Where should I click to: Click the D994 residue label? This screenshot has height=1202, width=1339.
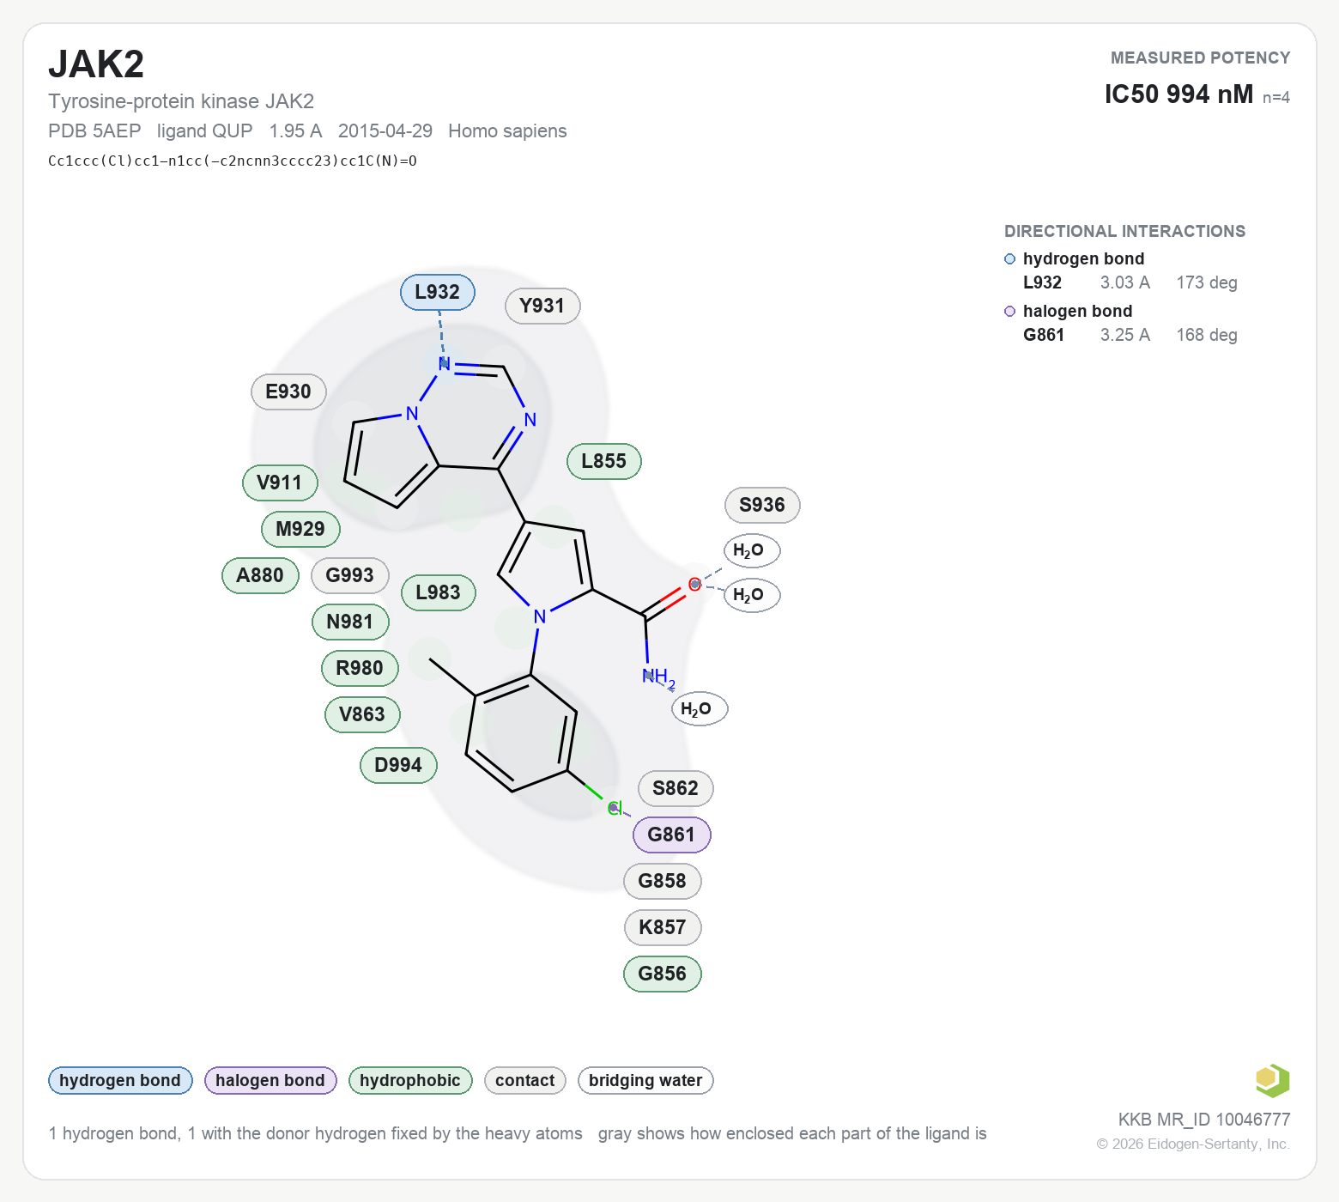click(x=398, y=765)
